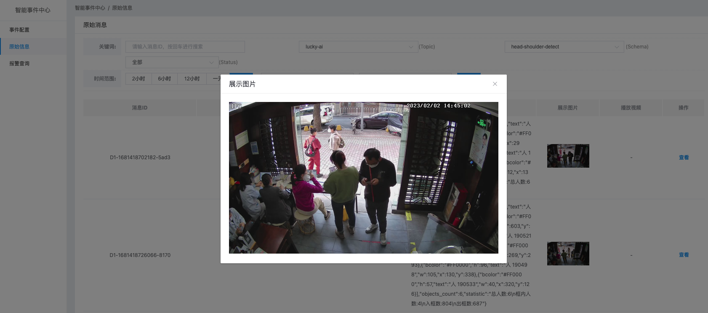
Task: Close the 展示图片 dialog
Action: [495, 84]
